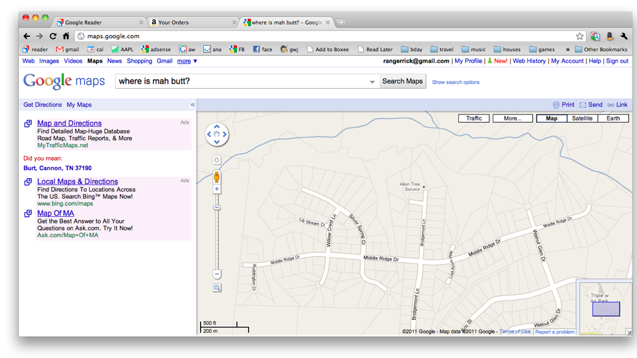Get a shareable URL with the Link button
Viewport: 637px width, 358px height.
pyautogui.click(x=618, y=105)
